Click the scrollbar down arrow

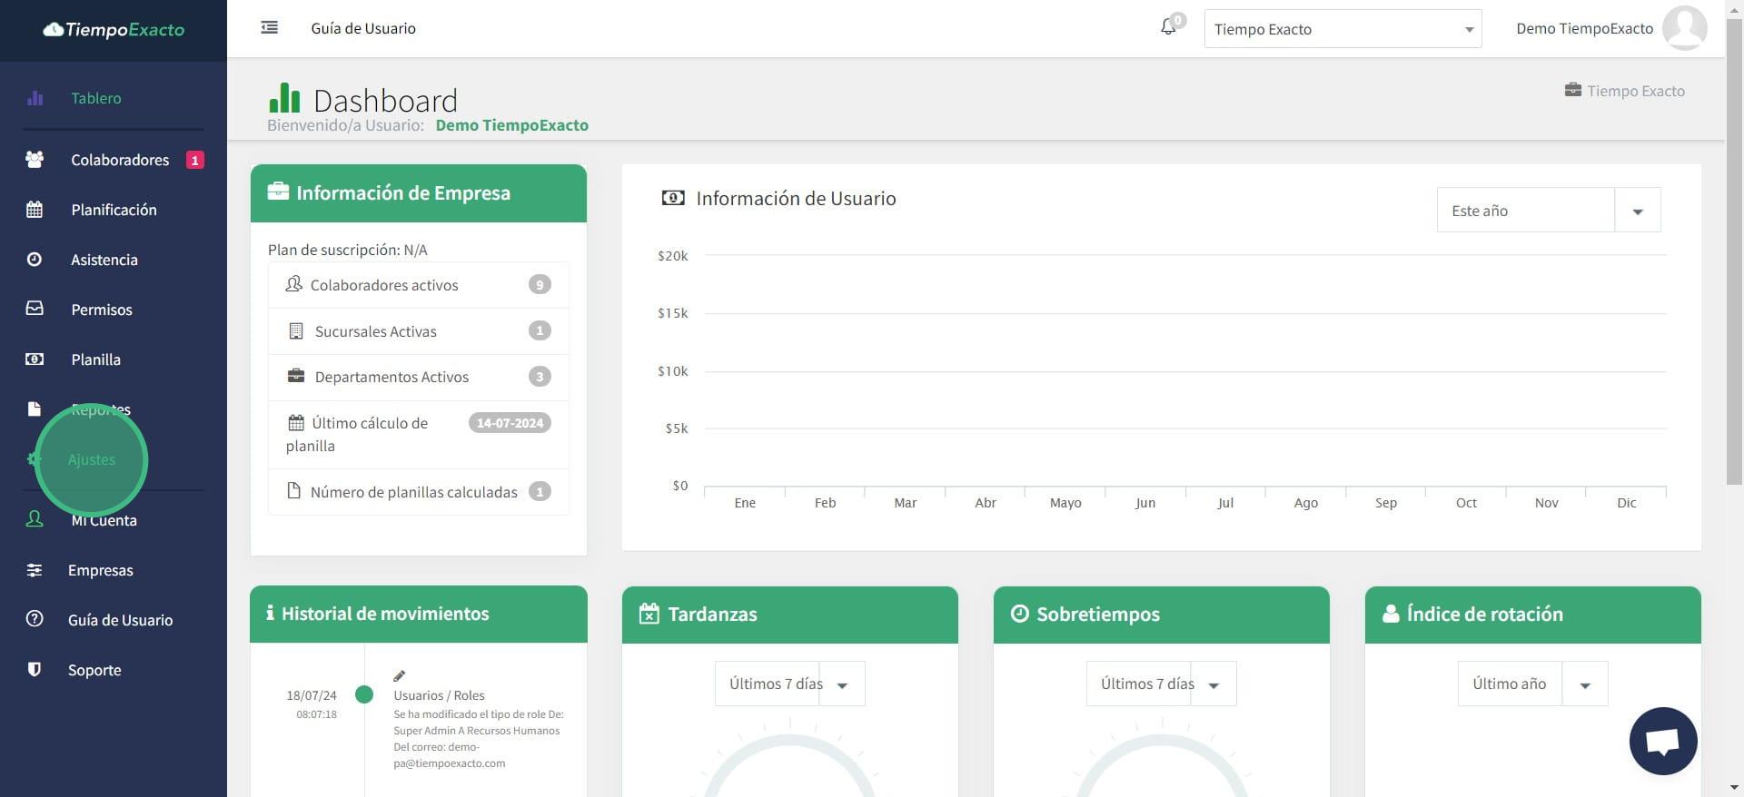pyautogui.click(x=1734, y=788)
